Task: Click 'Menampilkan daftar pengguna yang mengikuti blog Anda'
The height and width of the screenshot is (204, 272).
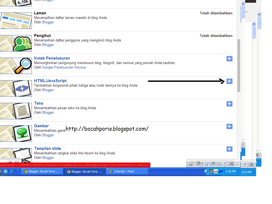Action: 77,40
